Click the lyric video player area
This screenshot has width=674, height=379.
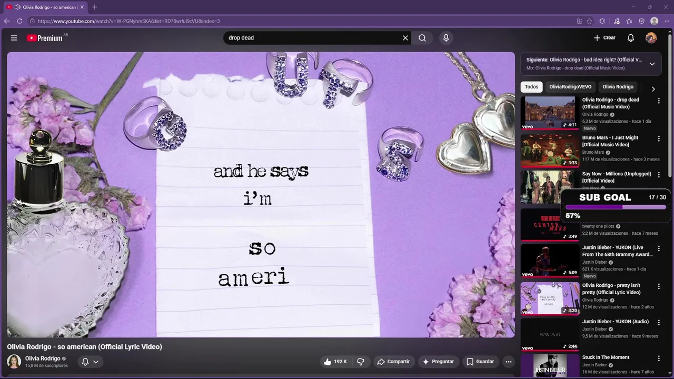click(x=261, y=194)
